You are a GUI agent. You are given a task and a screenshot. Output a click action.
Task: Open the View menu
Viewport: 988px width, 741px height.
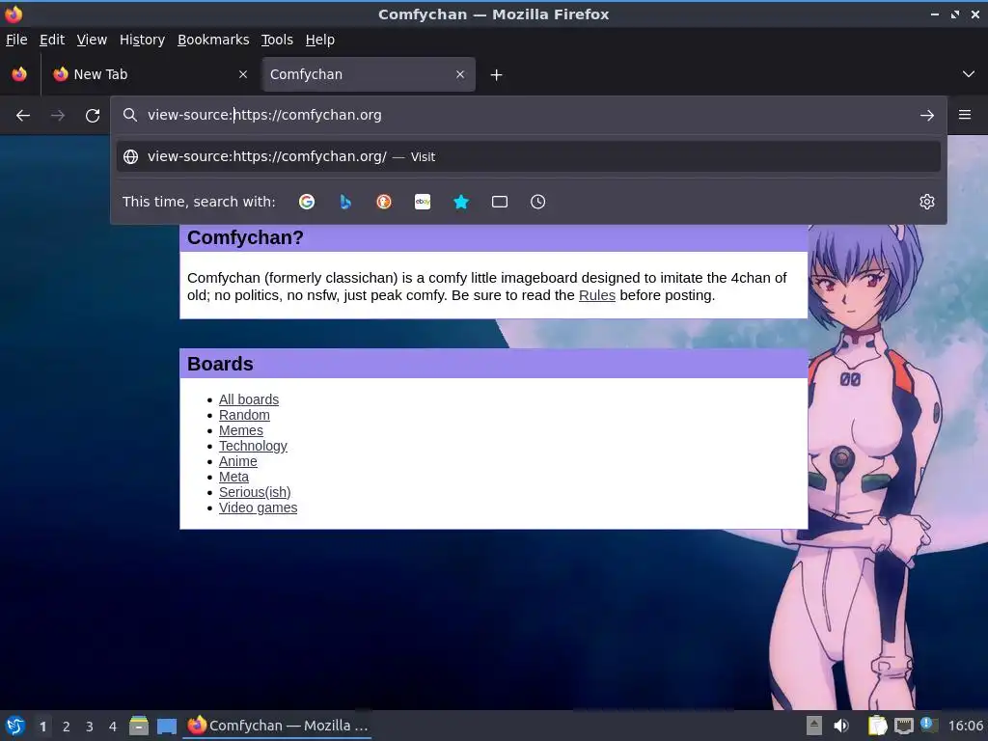pos(92,40)
